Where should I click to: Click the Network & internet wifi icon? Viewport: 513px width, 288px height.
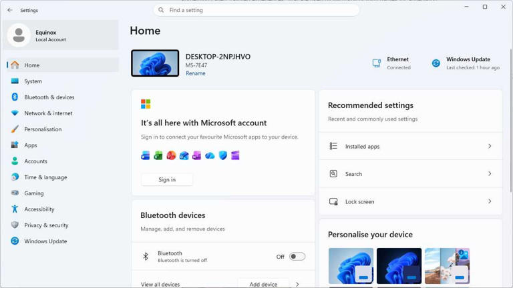pyautogui.click(x=15, y=113)
